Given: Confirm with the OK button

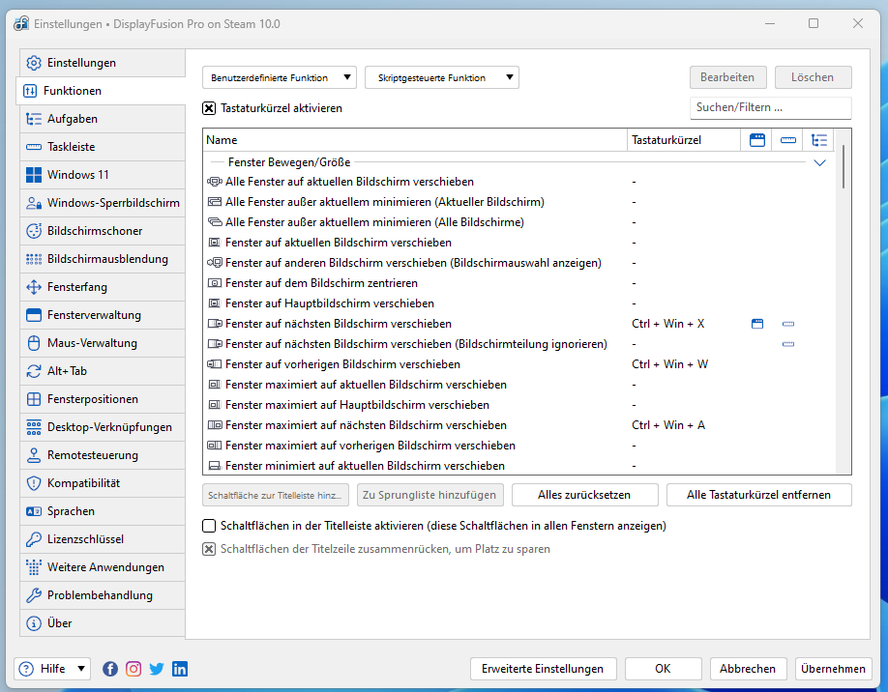Looking at the screenshot, I should (x=664, y=669).
